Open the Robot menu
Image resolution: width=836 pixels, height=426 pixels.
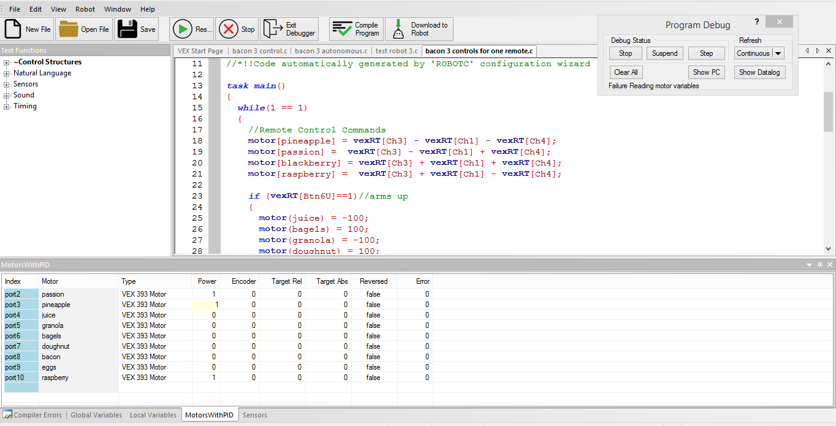point(85,9)
